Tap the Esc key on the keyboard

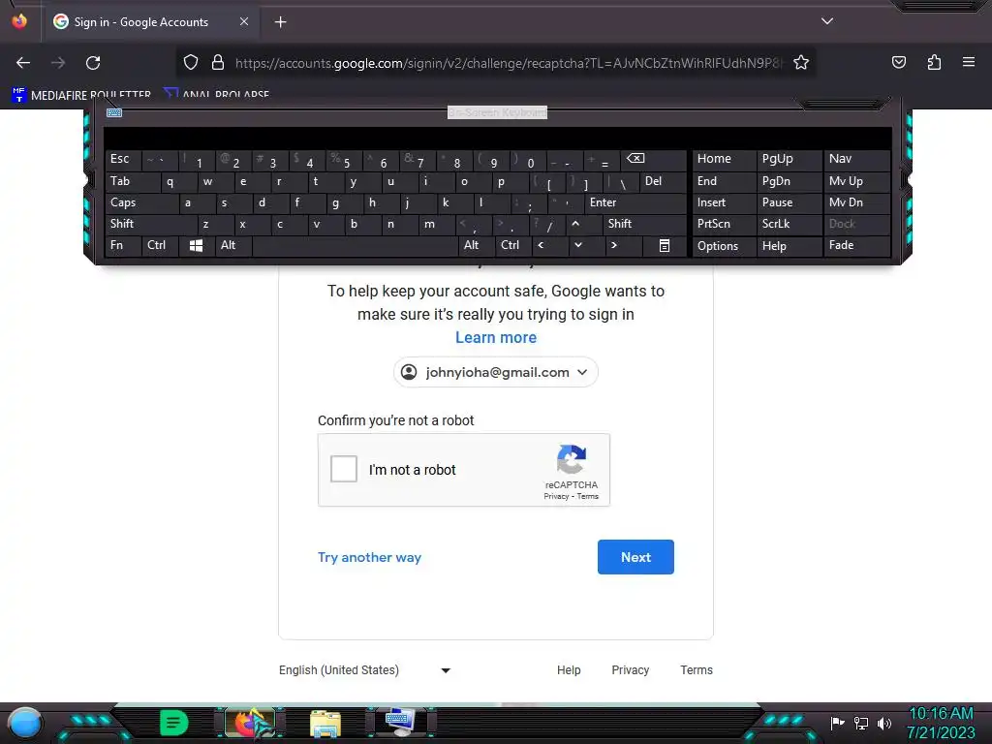click(x=123, y=160)
